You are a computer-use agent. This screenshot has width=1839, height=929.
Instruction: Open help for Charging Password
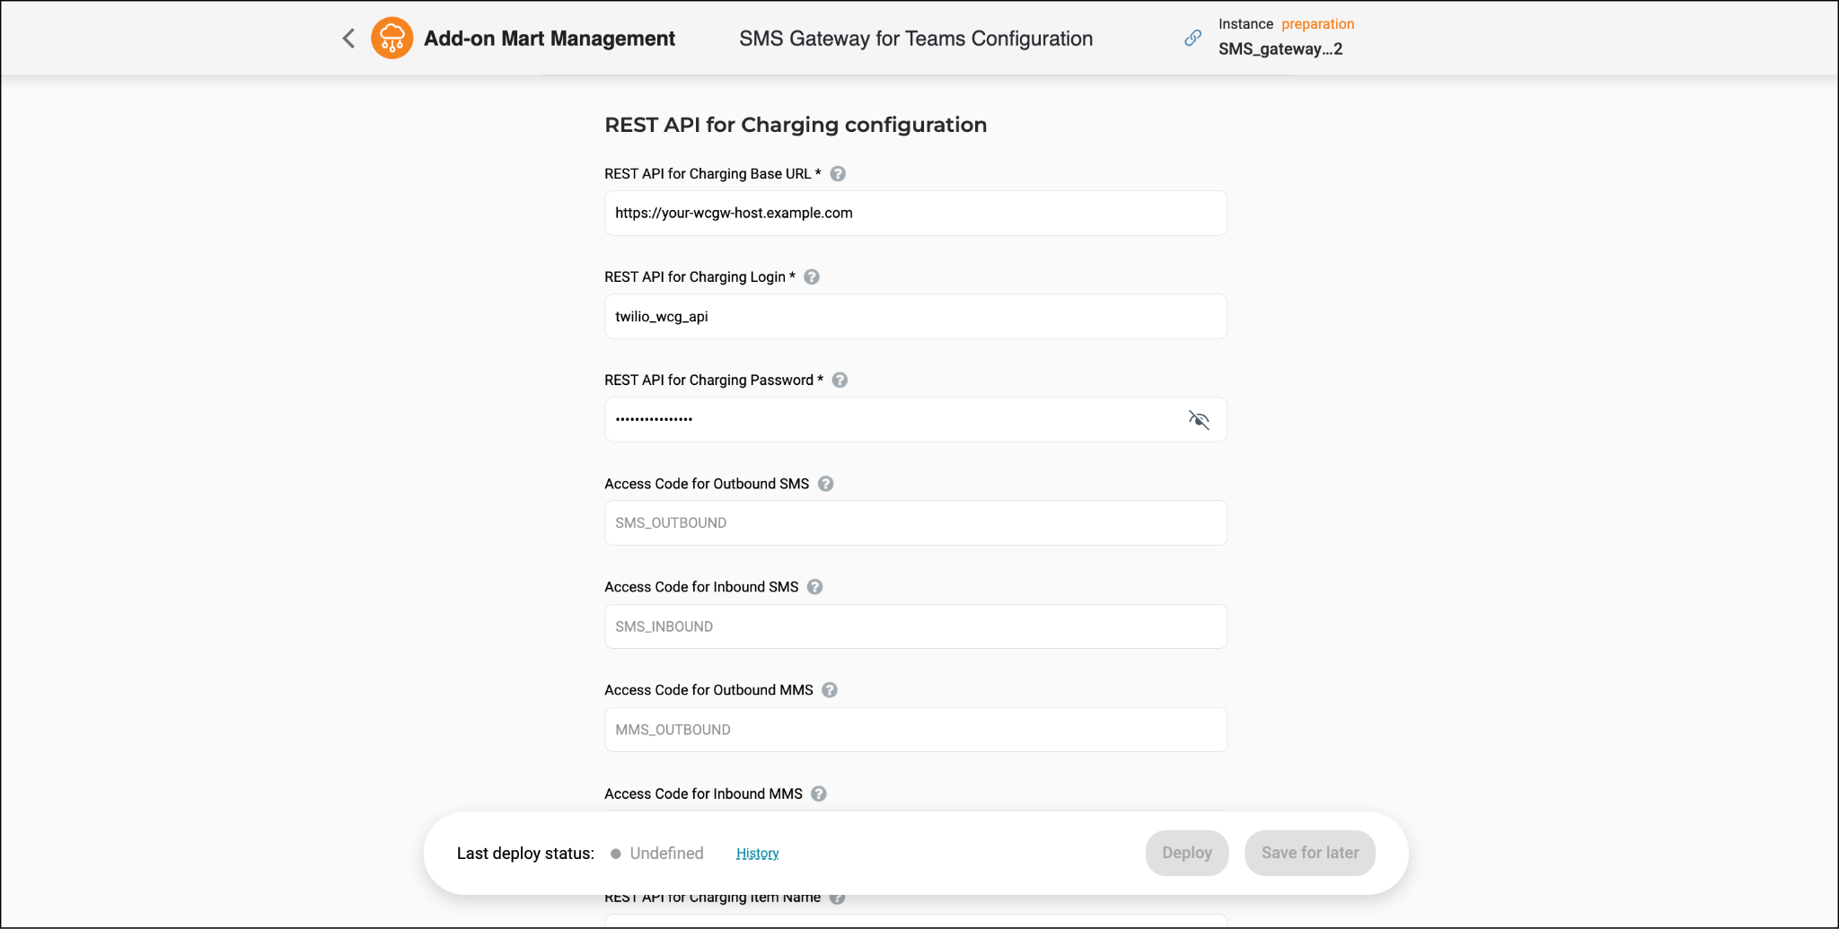point(840,381)
